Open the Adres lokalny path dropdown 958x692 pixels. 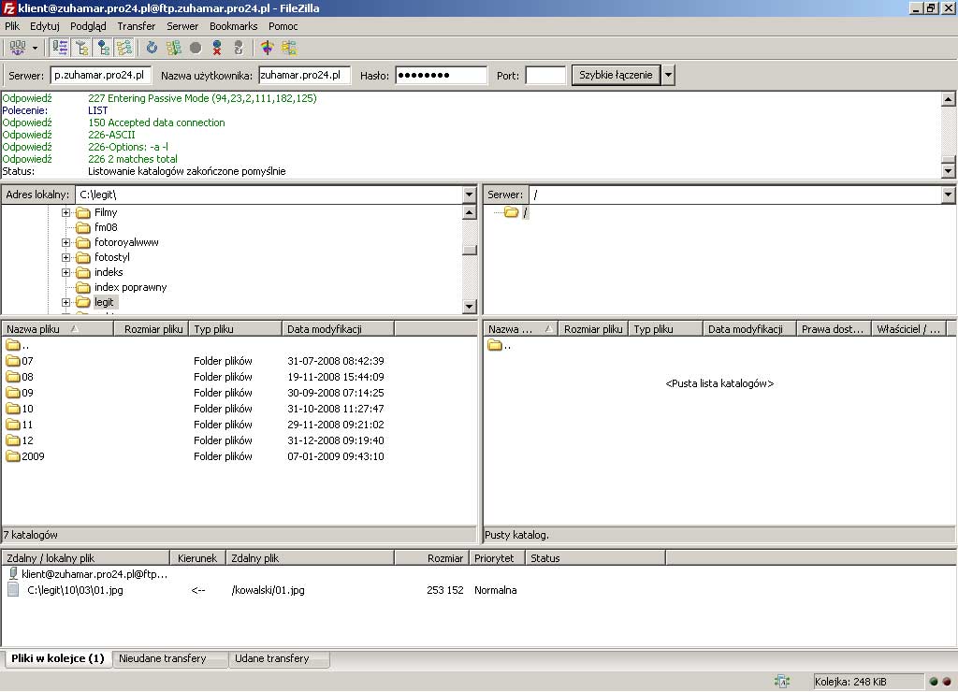coord(470,195)
